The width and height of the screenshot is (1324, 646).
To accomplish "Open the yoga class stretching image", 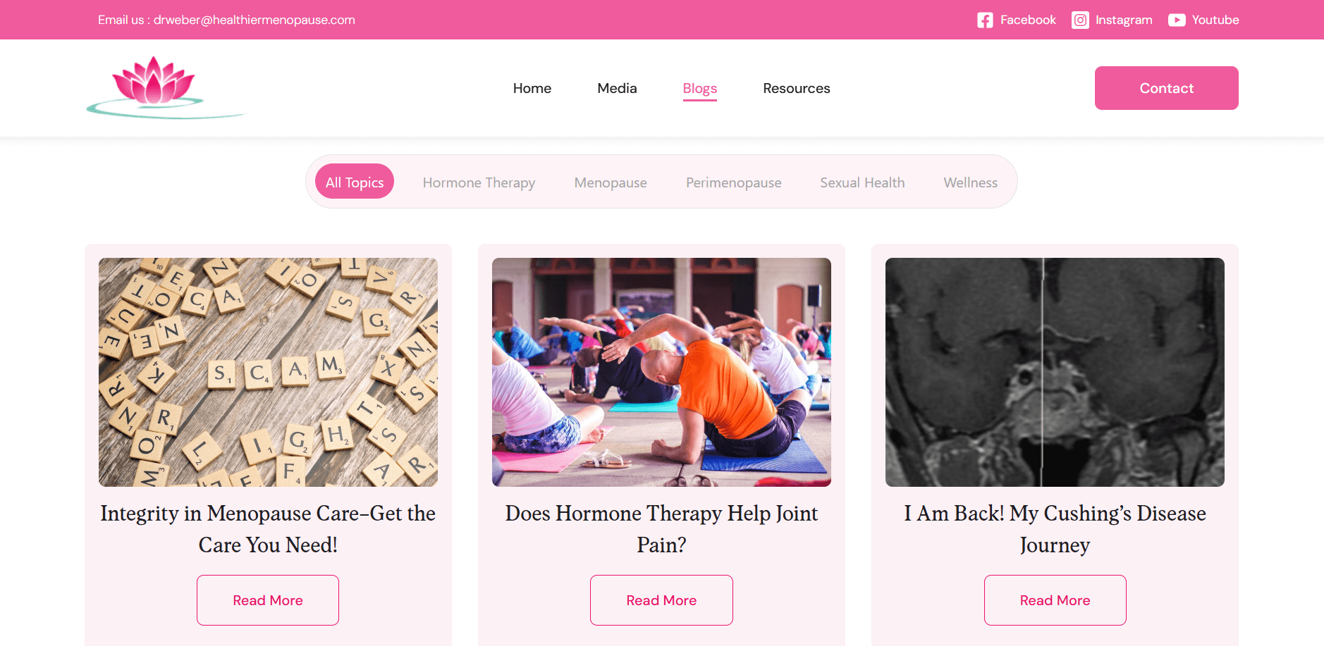I will pyautogui.click(x=661, y=372).
